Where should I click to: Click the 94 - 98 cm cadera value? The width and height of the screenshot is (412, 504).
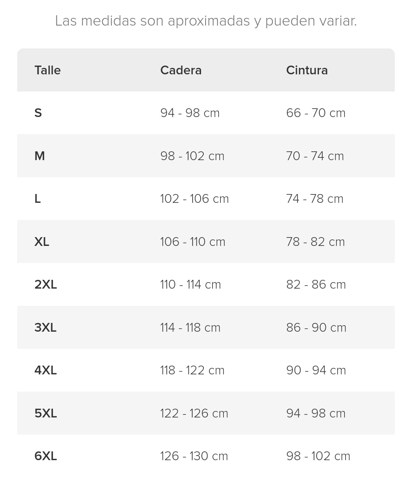[x=190, y=113]
